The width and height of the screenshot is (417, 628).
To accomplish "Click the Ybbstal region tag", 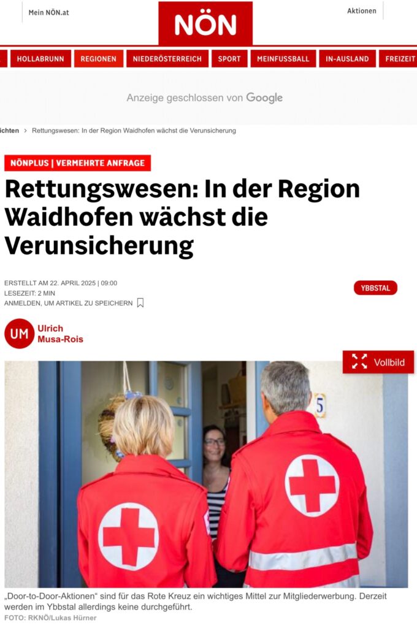I will pos(375,288).
